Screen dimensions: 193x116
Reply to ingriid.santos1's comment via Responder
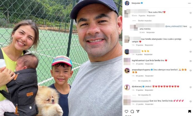click(x=149, y=64)
